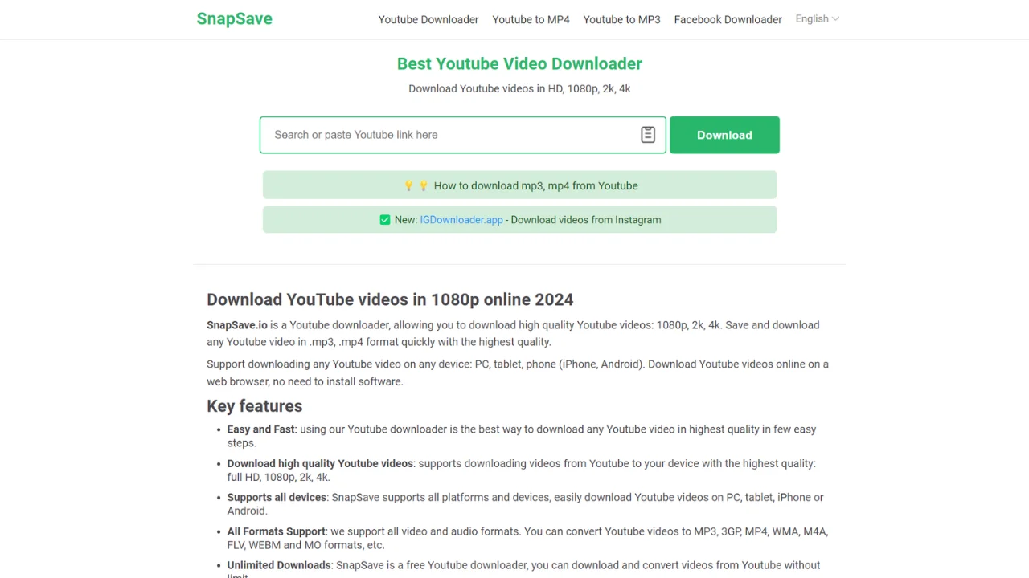Open How to download mp3, mp4 guide

coord(535,185)
